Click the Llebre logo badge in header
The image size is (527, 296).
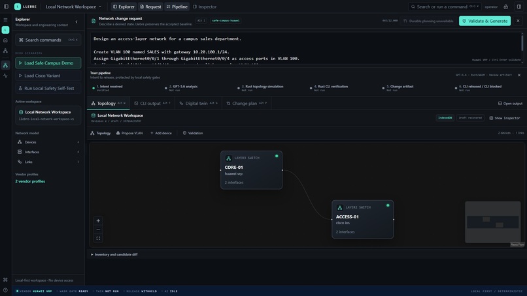pos(18,7)
